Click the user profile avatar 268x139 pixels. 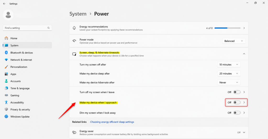click(x=8, y=15)
